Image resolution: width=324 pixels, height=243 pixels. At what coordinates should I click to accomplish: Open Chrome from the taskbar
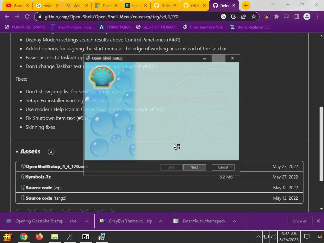click(x=24, y=237)
